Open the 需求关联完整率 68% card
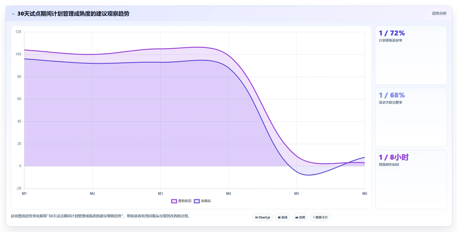Image resolution: width=458 pixels, height=232 pixels. [x=411, y=117]
